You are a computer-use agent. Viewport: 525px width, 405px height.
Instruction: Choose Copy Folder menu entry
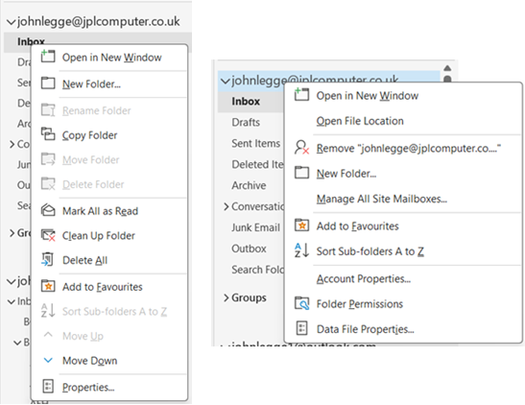pos(109,135)
